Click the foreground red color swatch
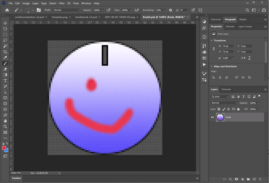Image resolution: width=269 pixels, height=183 pixels. (x=4, y=148)
